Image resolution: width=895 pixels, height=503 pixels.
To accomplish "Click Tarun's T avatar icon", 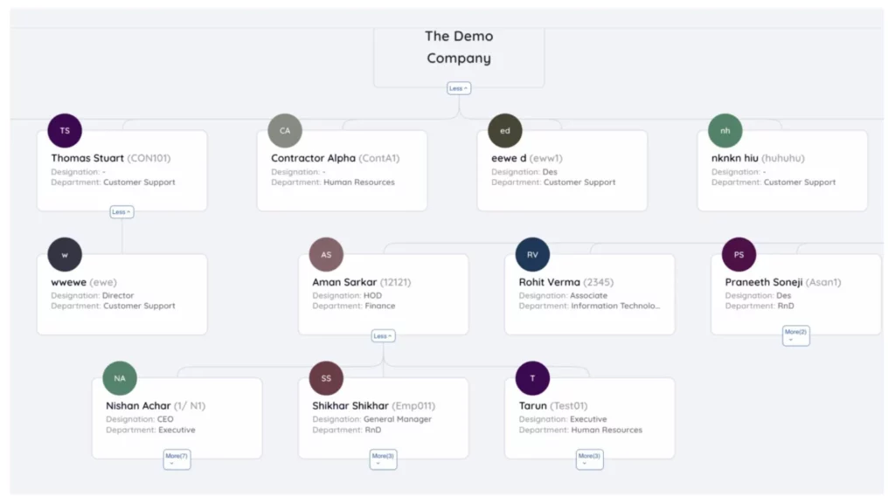I will tap(532, 378).
